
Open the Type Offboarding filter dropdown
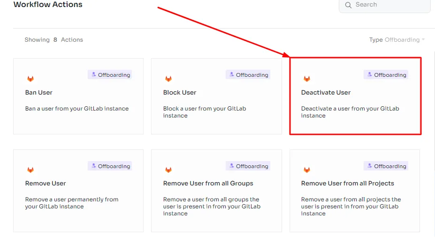coord(397,40)
